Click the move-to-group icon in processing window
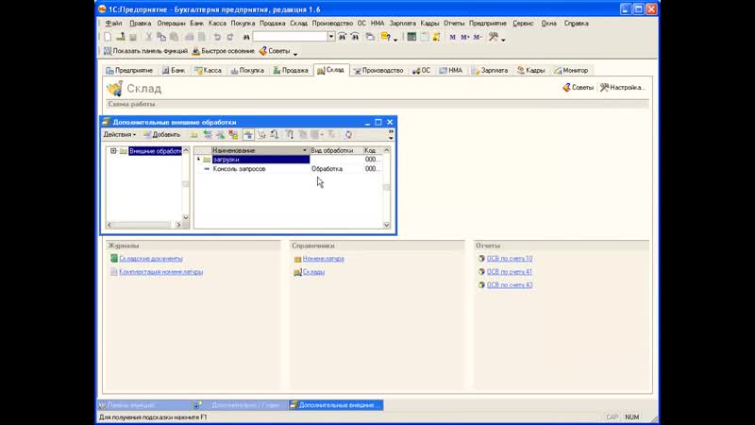This screenshot has width=755, height=425. pos(261,135)
